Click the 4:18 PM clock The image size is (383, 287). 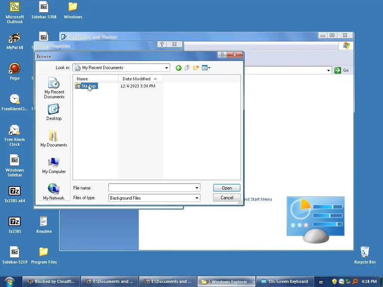(x=369, y=281)
